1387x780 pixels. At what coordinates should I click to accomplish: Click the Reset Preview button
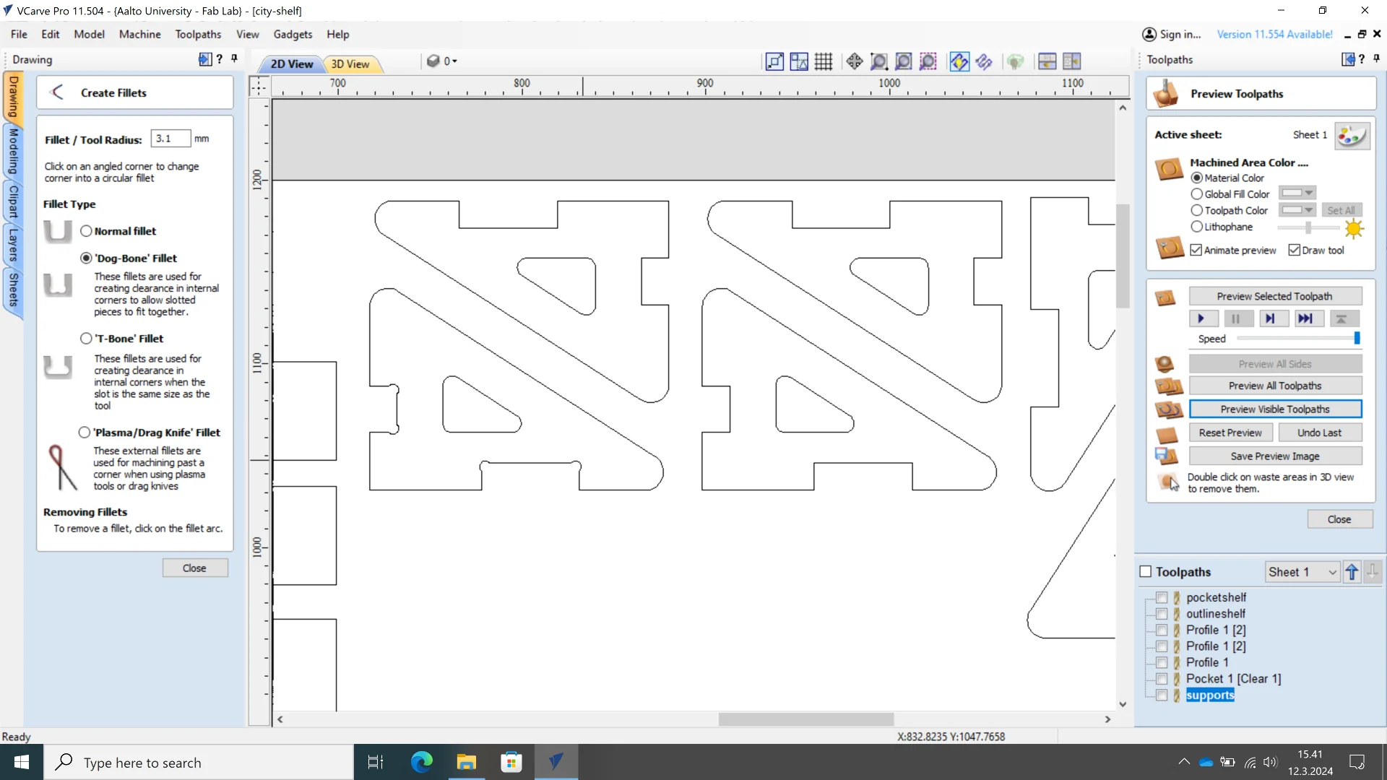(x=1230, y=433)
